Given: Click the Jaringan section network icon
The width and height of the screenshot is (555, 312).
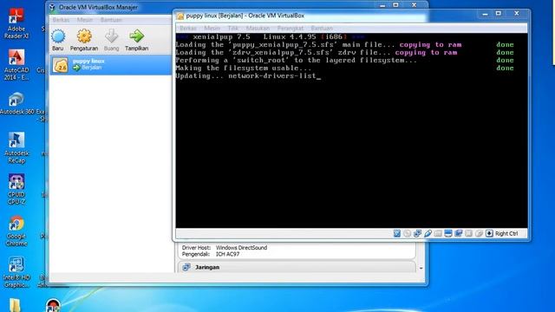Looking at the screenshot, I should [x=186, y=268].
